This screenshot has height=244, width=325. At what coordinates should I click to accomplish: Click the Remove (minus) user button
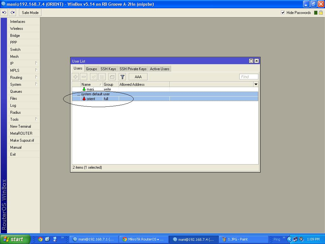tap(84, 77)
